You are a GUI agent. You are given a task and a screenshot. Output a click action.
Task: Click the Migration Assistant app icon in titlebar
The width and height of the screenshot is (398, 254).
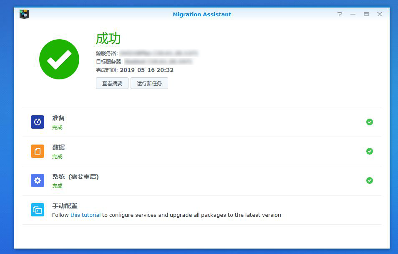click(x=23, y=14)
